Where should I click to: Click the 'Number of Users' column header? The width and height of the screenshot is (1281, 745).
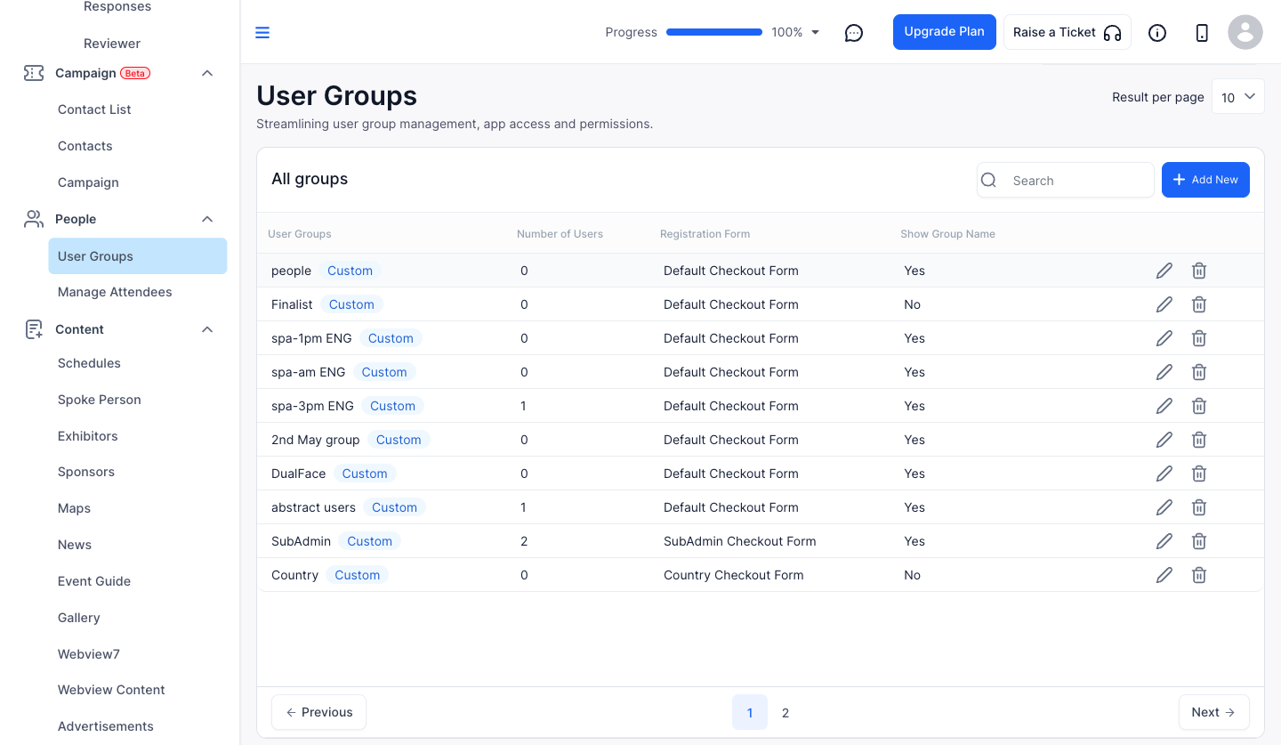560,234
